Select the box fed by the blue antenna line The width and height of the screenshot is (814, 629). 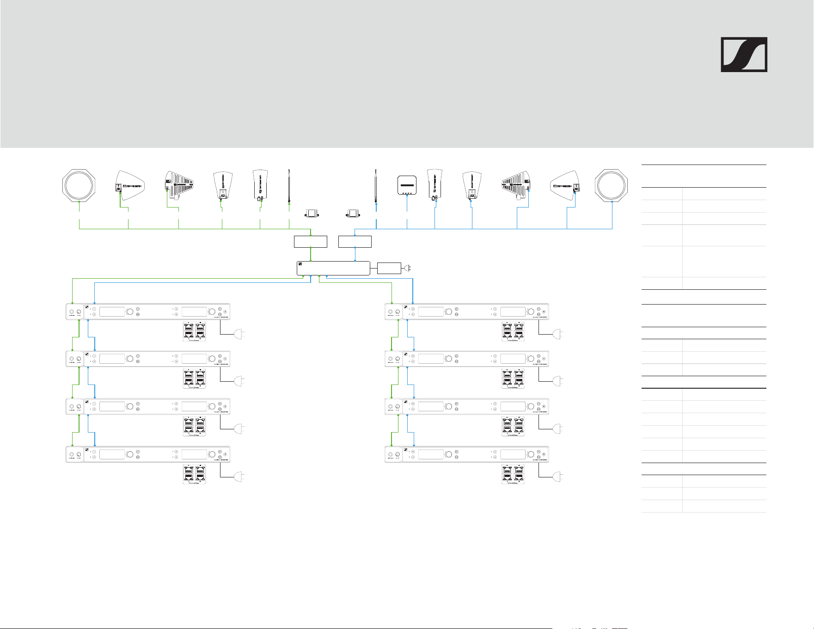click(x=355, y=241)
